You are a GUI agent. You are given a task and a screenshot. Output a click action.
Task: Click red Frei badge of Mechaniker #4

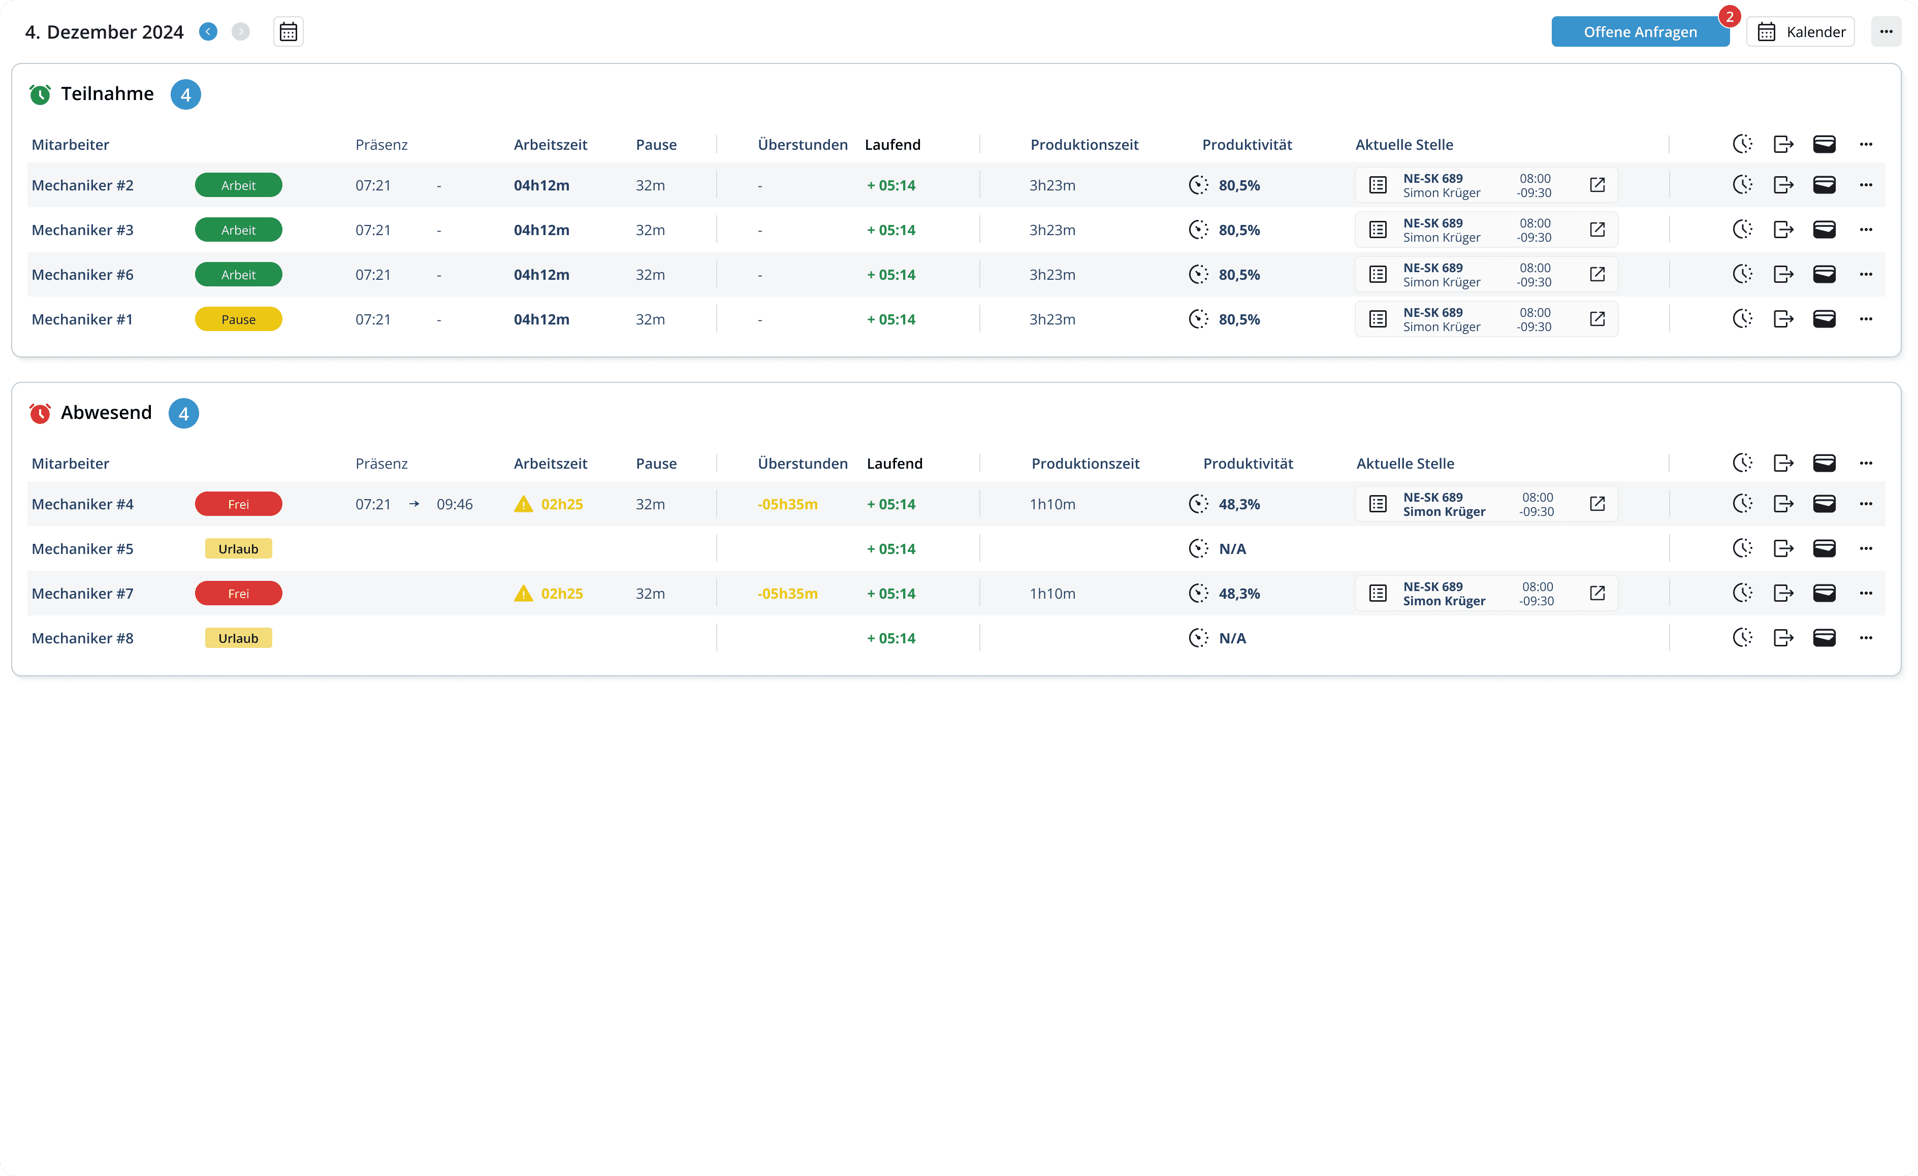coord(238,504)
